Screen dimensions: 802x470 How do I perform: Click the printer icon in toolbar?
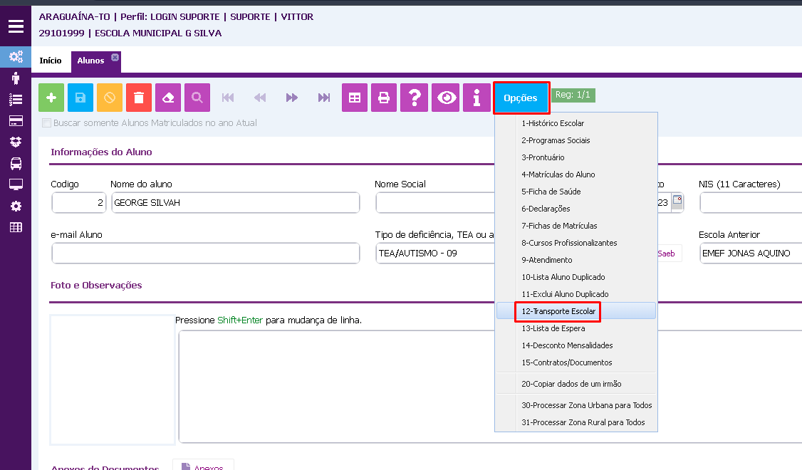(x=384, y=98)
